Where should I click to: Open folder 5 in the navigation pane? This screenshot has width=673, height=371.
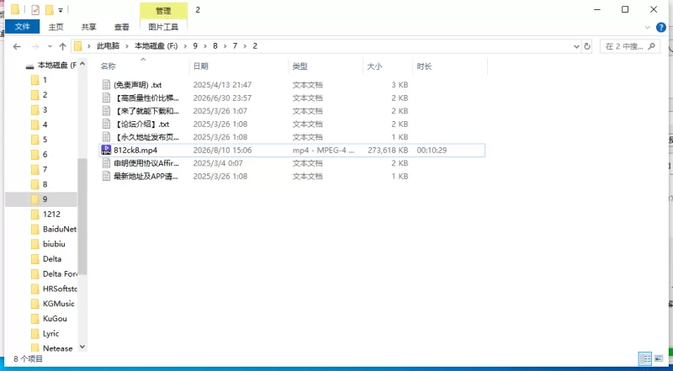pyautogui.click(x=45, y=140)
